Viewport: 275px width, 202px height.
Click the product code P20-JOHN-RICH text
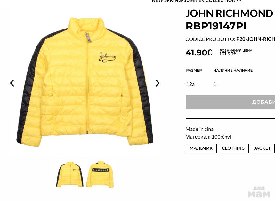[255, 39]
